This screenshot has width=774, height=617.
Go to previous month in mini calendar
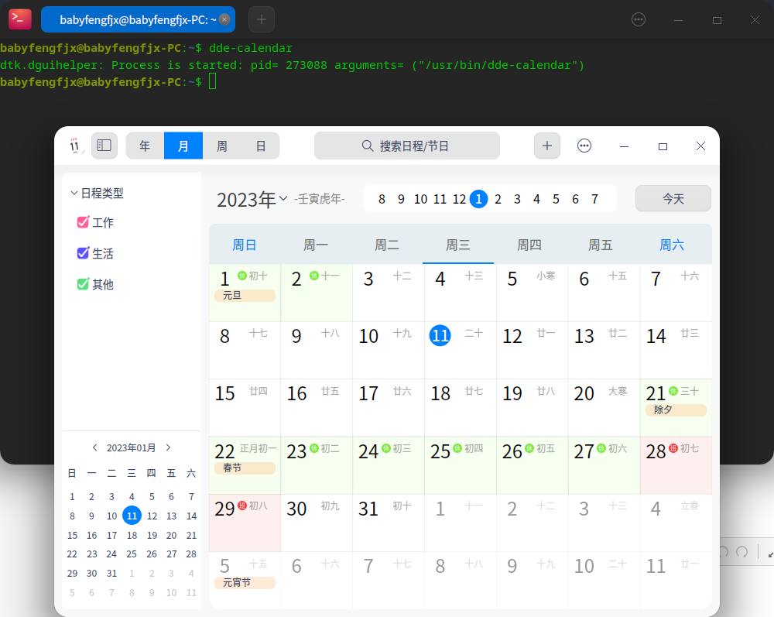[x=94, y=447]
